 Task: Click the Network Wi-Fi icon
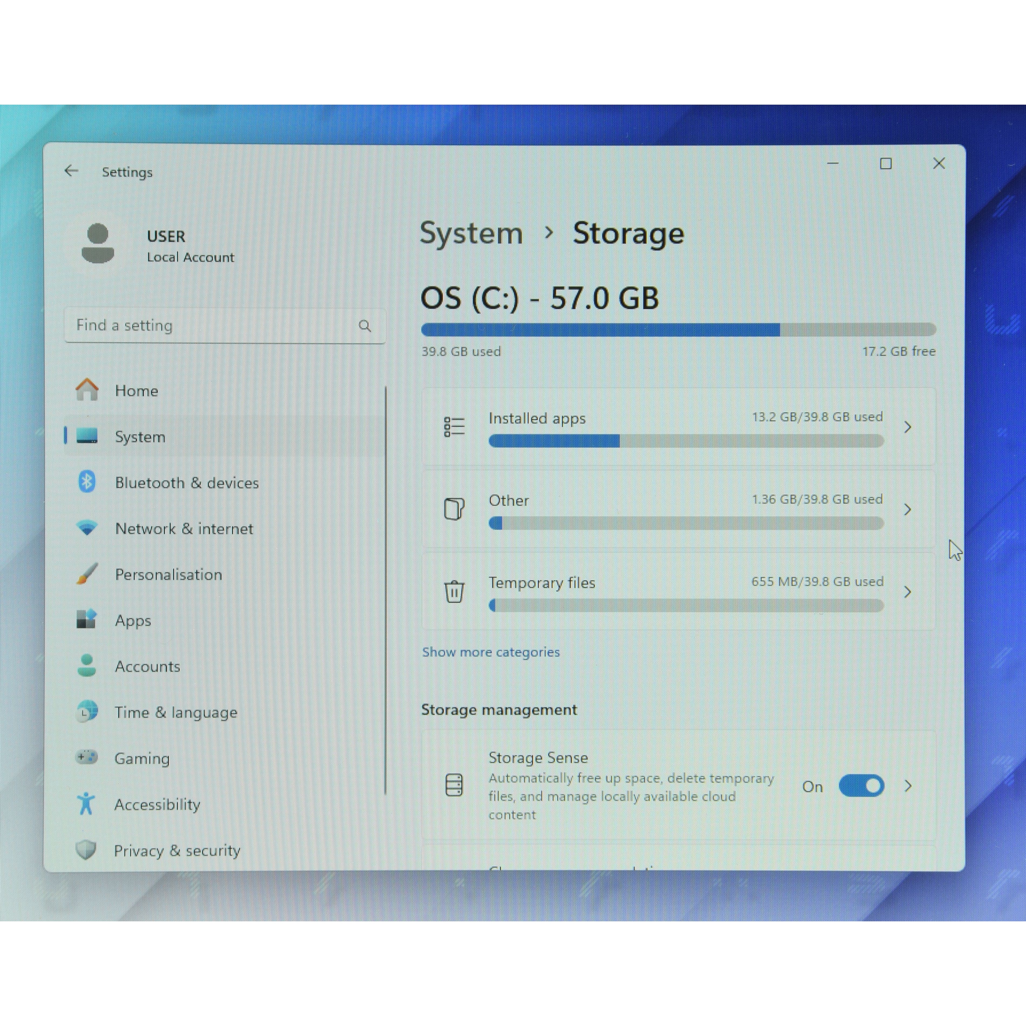click(87, 528)
